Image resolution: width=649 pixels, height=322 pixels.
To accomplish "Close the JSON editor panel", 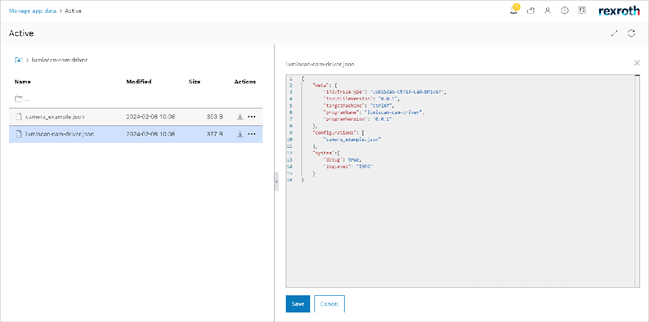I will (637, 63).
